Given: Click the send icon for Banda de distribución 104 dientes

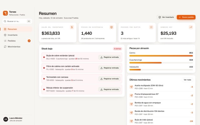Looking at the screenshot, I should 131,112.
